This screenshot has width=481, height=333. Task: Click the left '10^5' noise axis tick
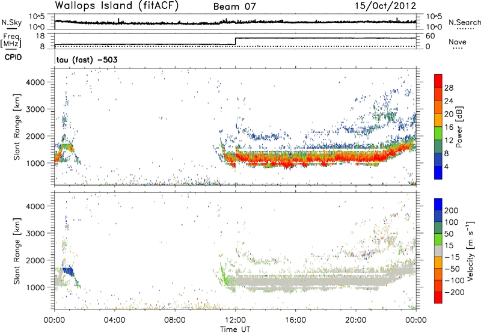37,17
